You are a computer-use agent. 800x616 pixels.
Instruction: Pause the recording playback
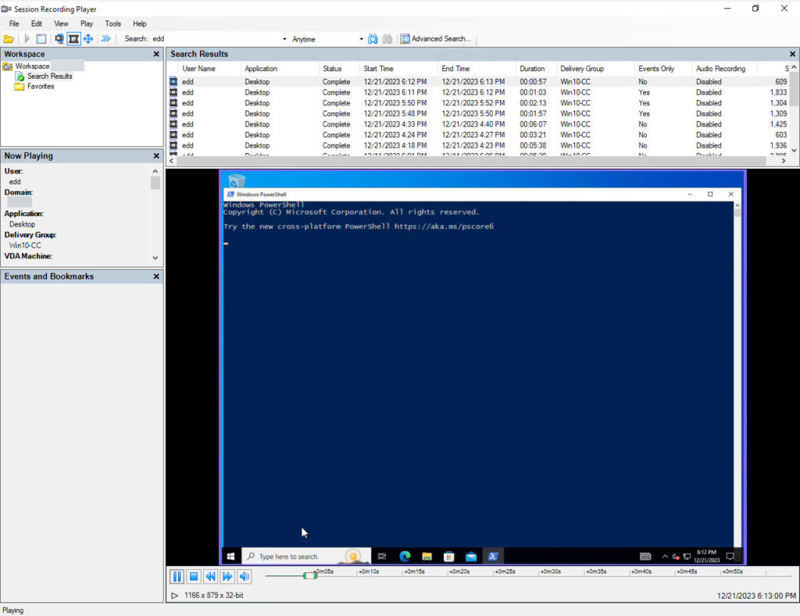[x=177, y=576]
